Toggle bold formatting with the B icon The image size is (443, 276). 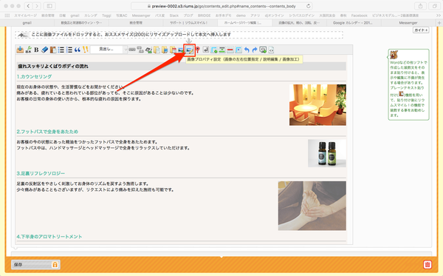pyautogui.click(x=36, y=50)
